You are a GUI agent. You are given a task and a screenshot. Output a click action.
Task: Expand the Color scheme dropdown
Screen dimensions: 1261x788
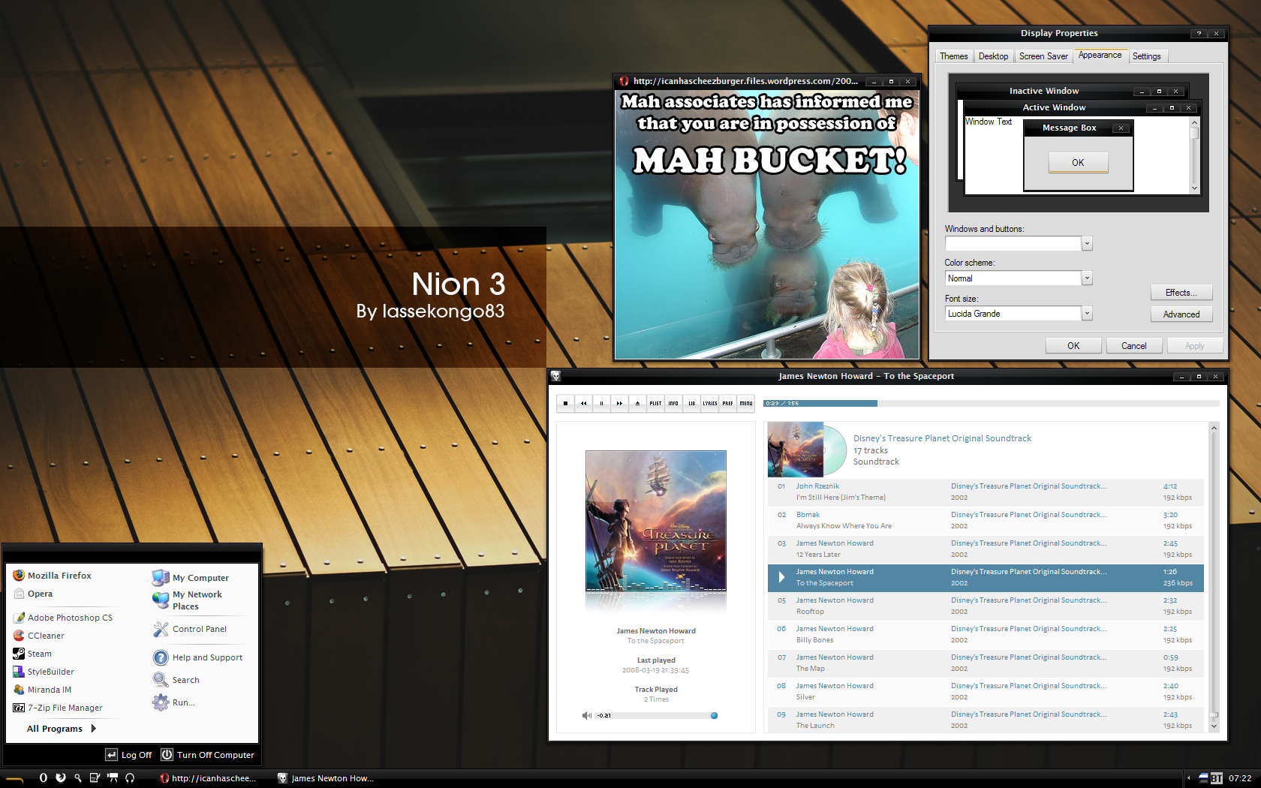(x=1087, y=278)
